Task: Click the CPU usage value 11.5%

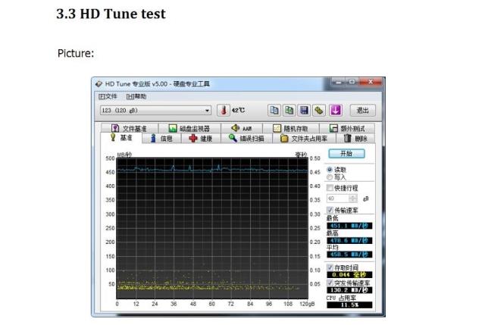Action: [349, 305]
